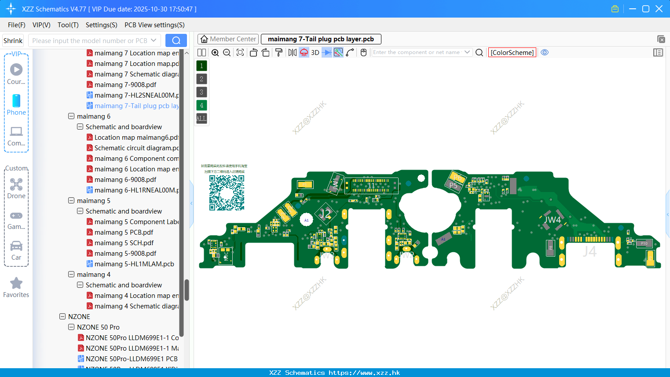The image size is (670, 377).
Task: Rotate the PCB clockwise
Action: (x=266, y=52)
